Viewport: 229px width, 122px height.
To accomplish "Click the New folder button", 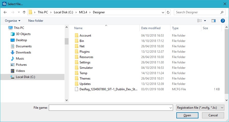I will point(36,21).
